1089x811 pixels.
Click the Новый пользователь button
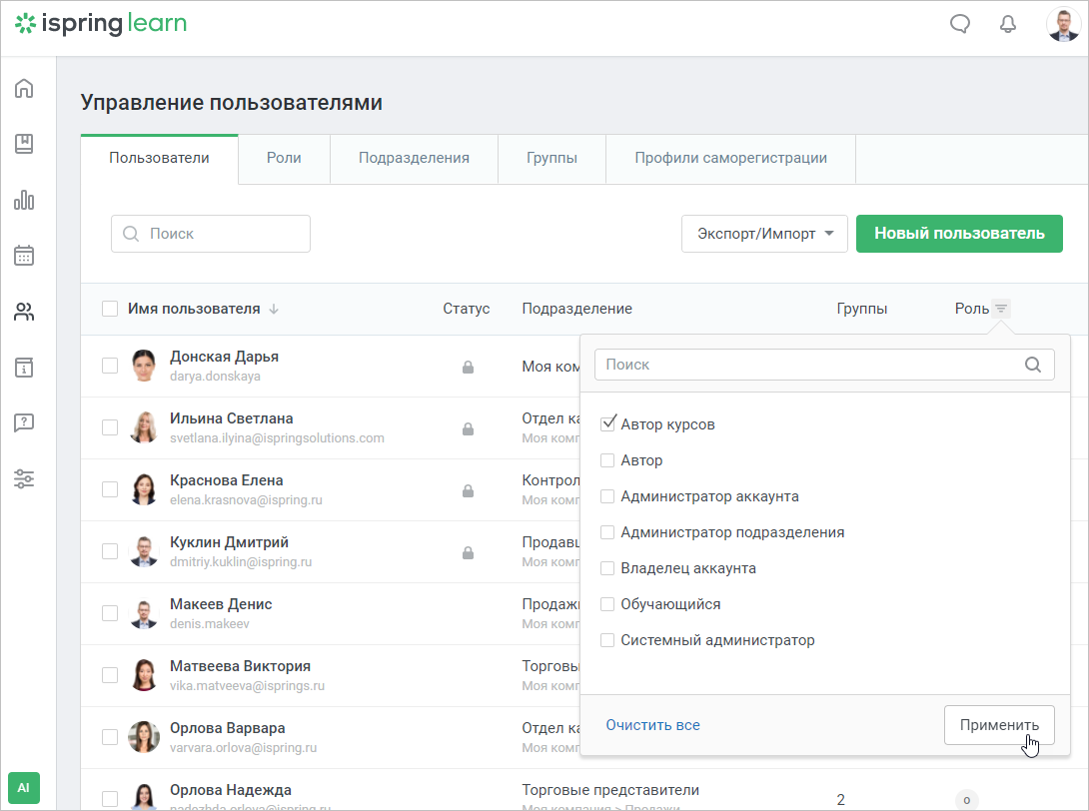[959, 234]
